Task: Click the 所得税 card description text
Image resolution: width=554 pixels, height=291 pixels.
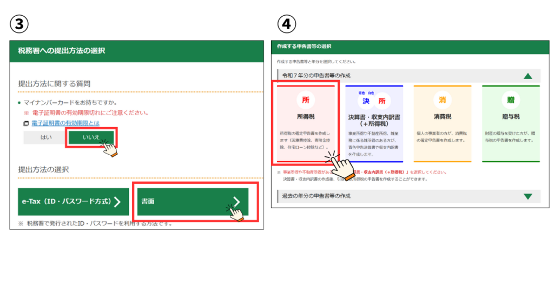Action: tap(305, 140)
